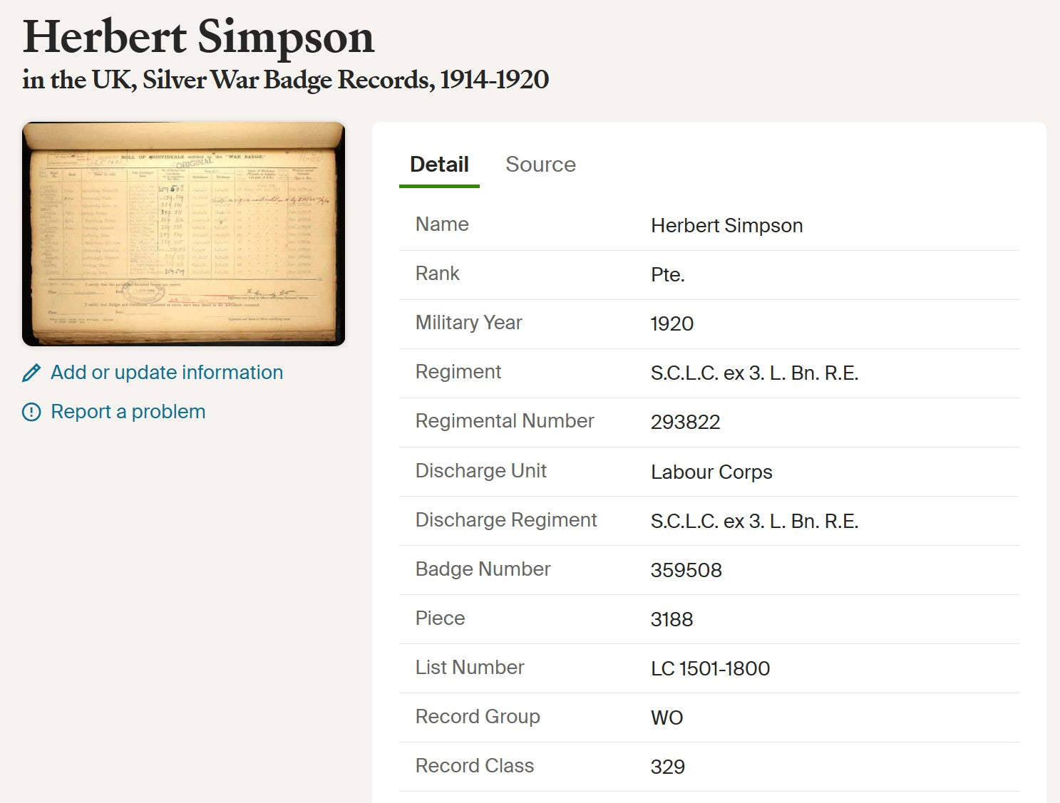Click the Piece value 3188
Image resolution: width=1060 pixels, height=803 pixels.
(671, 620)
